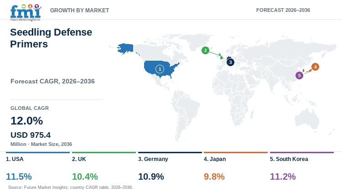Click the '3. Germany' country label
This screenshot has width=342, height=192.
[x=153, y=159]
